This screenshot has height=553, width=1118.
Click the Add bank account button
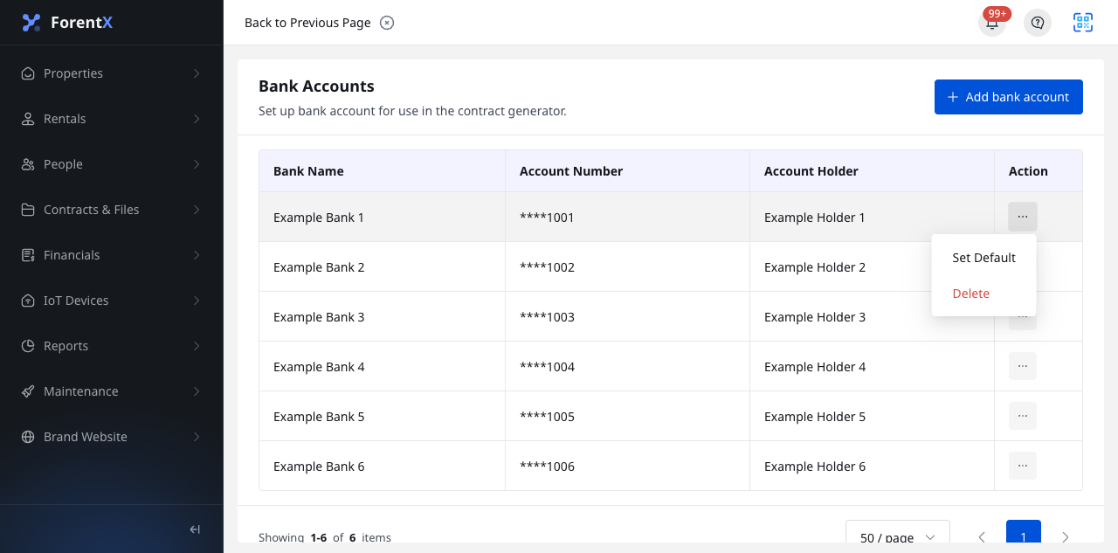tap(1009, 97)
